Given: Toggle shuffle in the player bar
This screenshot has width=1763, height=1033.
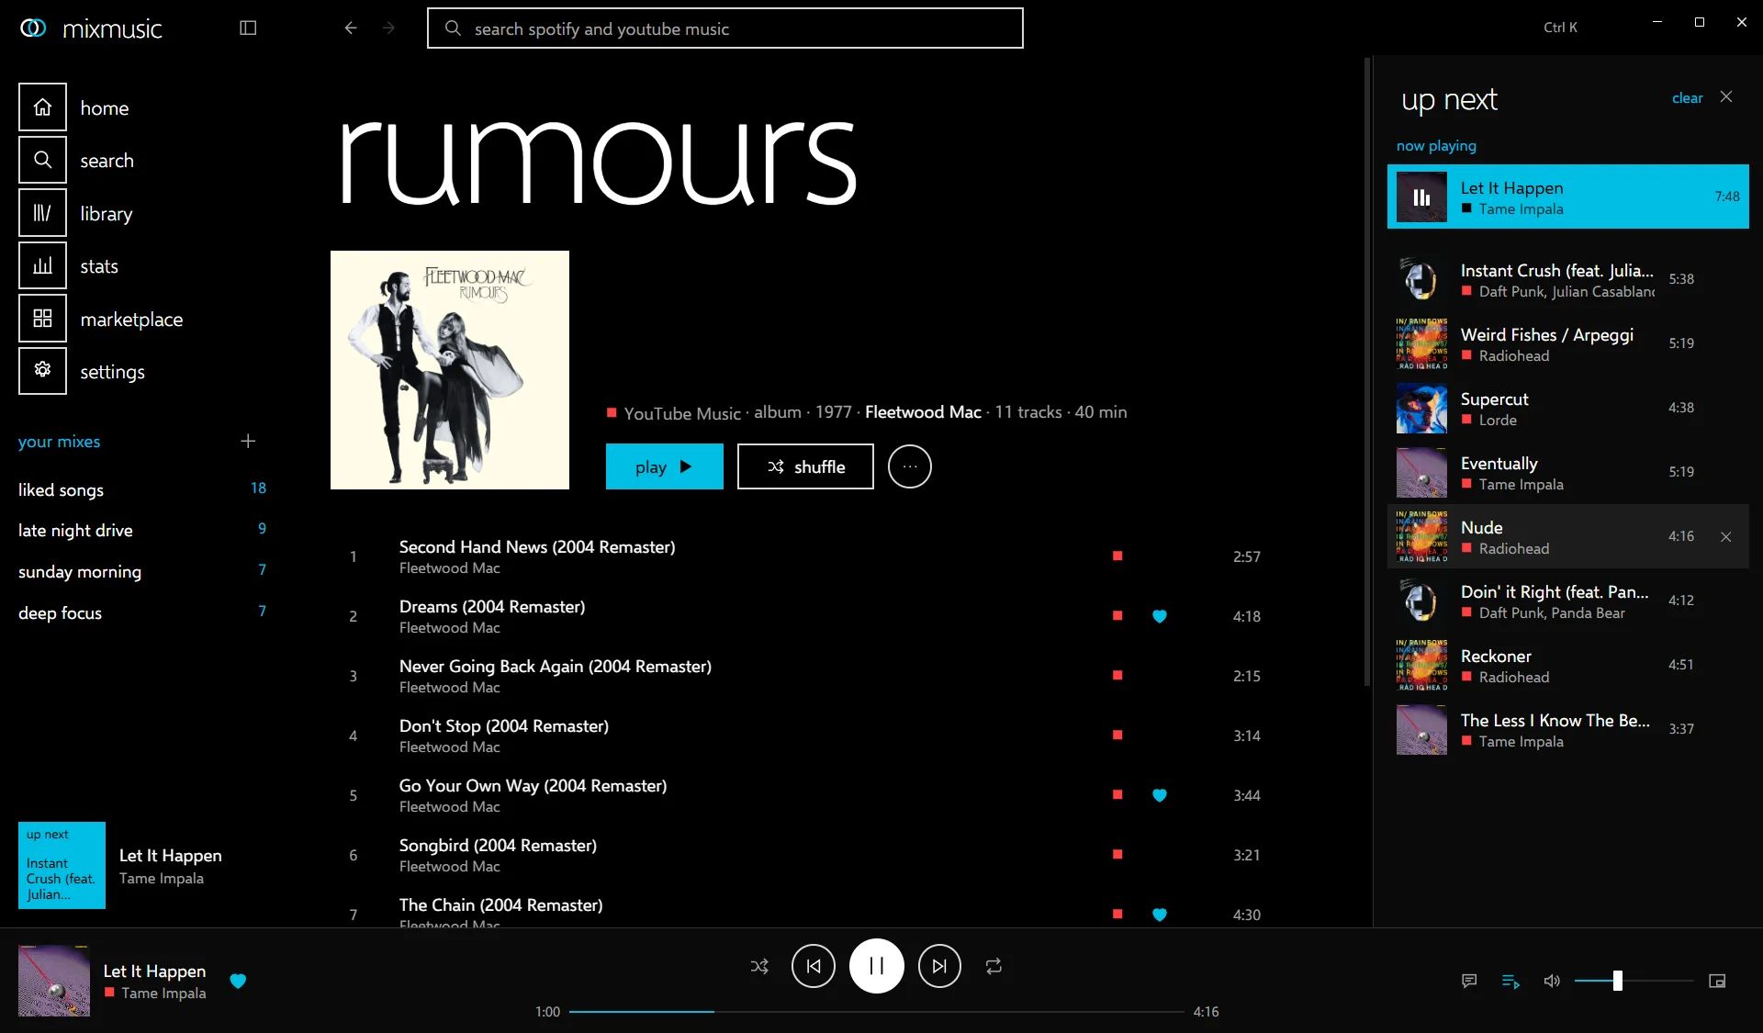Looking at the screenshot, I should (x=759, y=966).
